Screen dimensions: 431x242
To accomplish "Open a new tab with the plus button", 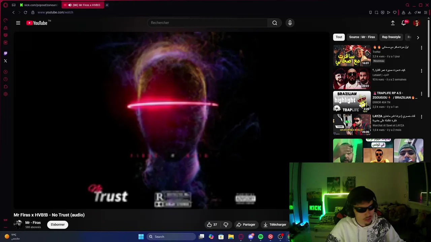I will click(107, 5).
